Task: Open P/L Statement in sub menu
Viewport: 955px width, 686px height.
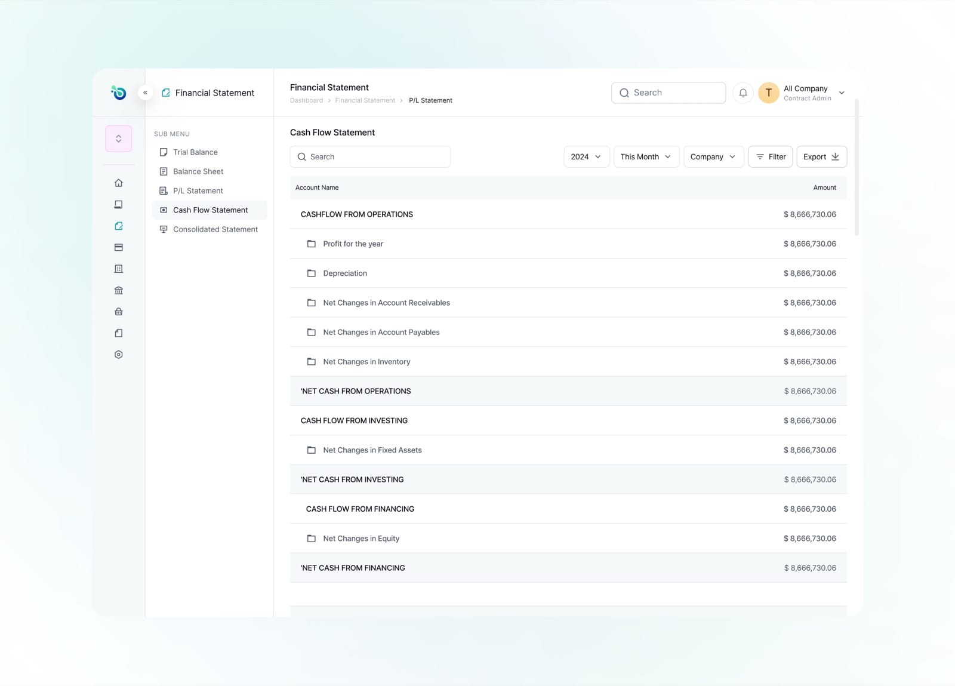Action: 209,190
